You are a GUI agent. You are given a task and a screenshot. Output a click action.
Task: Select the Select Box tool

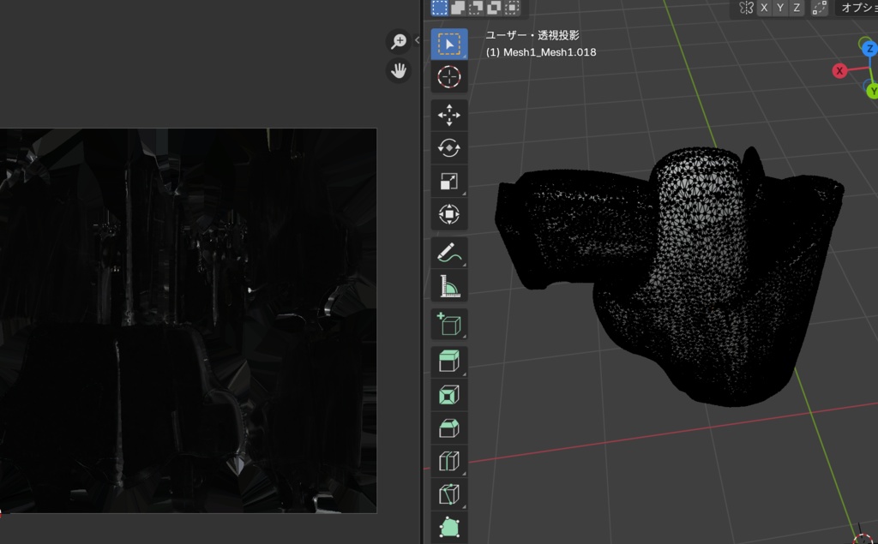(448, 44)
